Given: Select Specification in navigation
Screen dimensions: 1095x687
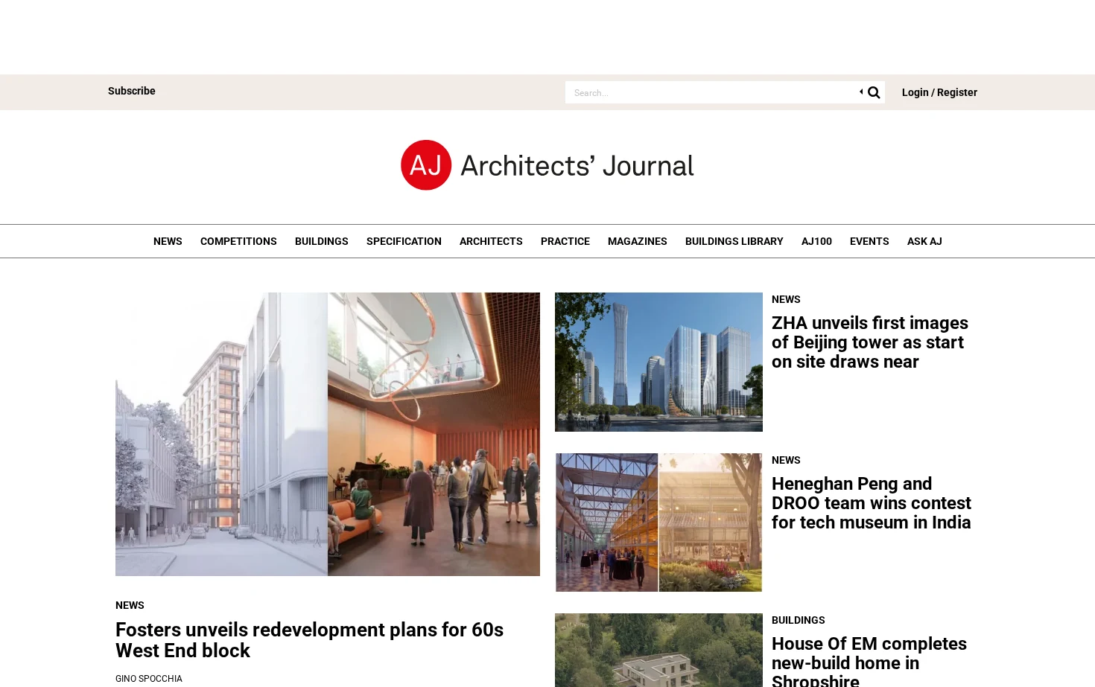Looking at the screenshot, I should (404, 241).
